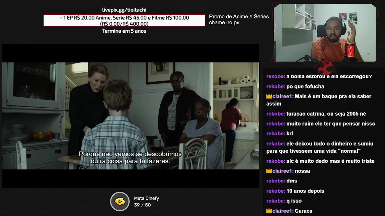Click rekobe's message 'po que fofucha'
385x216 pixels.
coord(305,86)
